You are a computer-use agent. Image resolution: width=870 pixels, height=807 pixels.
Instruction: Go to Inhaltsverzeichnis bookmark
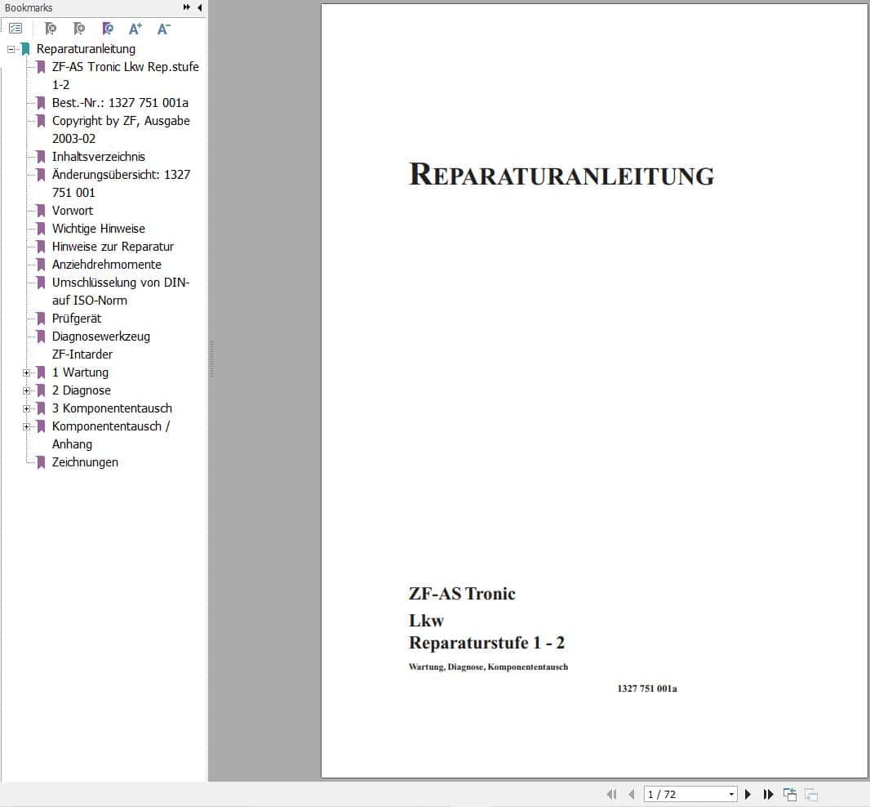(98, 157)
